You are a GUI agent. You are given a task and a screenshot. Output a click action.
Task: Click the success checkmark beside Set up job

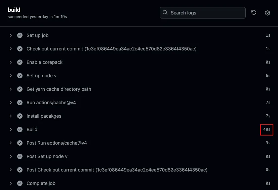(x=20, y=35)
